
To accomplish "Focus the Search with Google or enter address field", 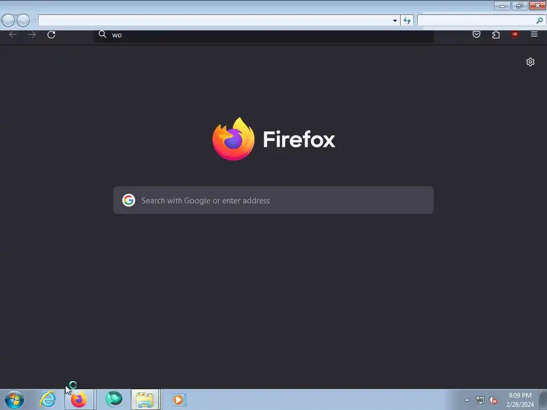I will click(x=273, y=200).
